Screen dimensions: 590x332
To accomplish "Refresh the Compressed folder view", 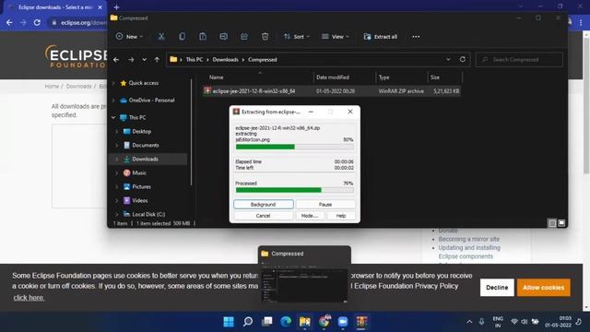I will point(463,59).
